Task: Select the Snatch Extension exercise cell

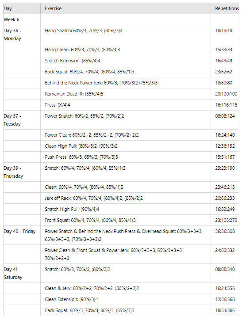Action: click(126, 61)
